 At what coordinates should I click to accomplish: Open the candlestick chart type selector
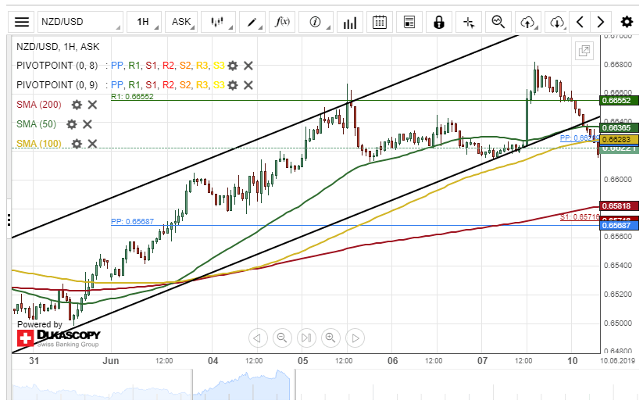click(x=218, y=22)
